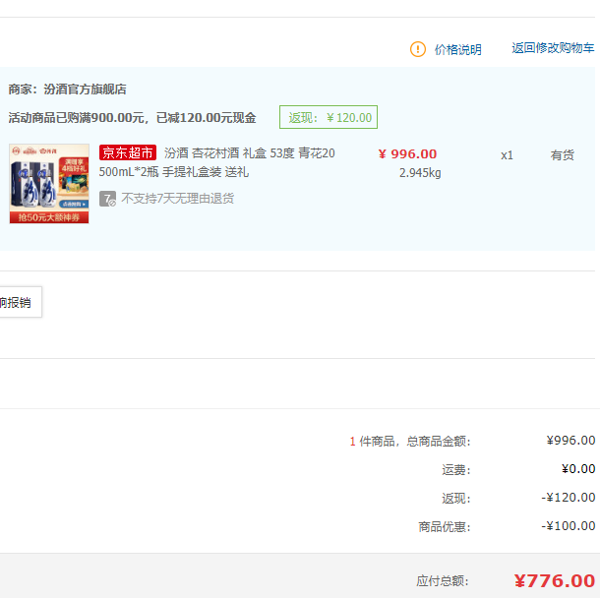Click the green 返现 ¥120.00 tag
600x598 pixels.
(x=329, y=117)
